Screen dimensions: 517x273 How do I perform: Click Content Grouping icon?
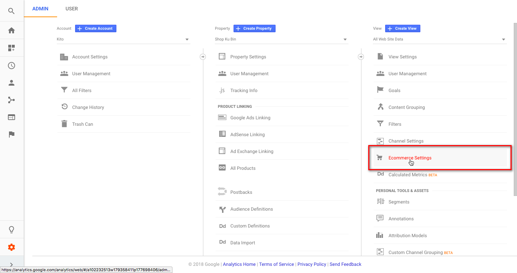coord(380,107)
